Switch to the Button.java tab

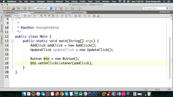10,12
